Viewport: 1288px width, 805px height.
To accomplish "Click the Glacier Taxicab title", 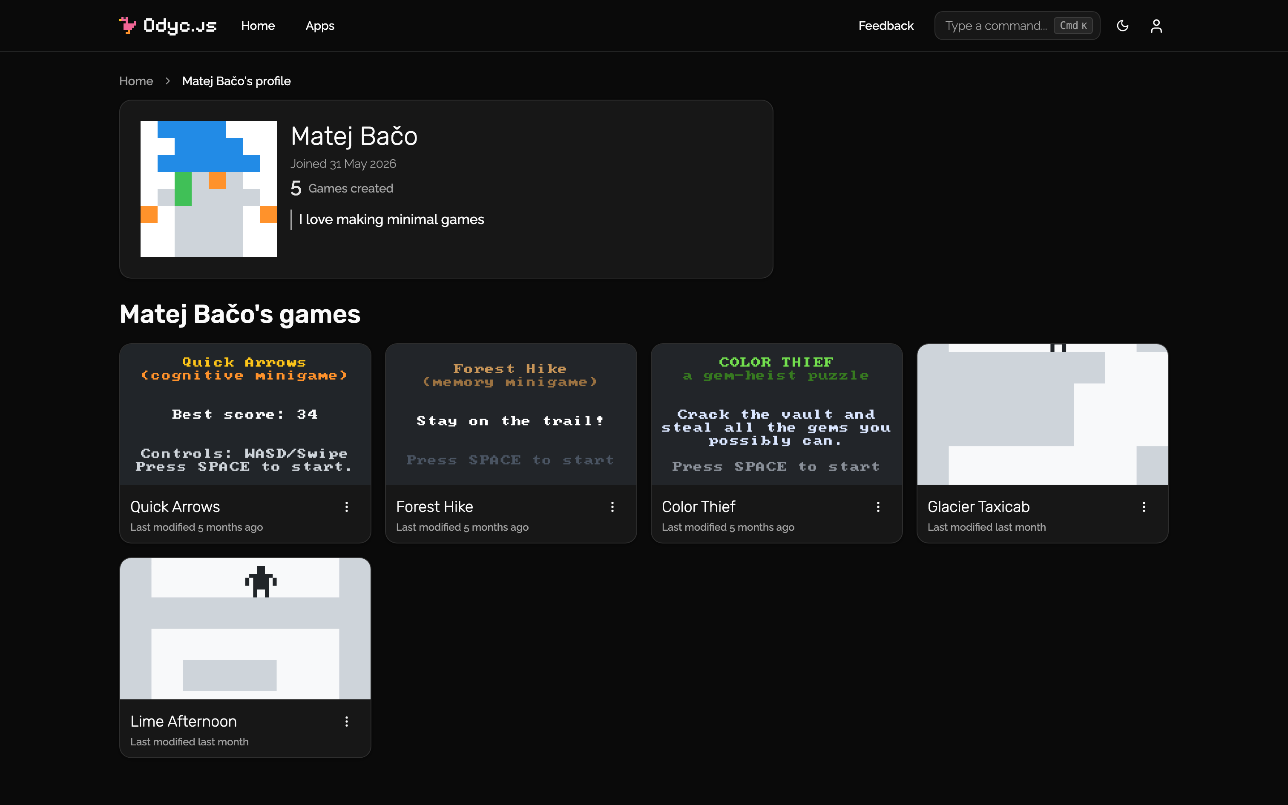I will (x=978, y=507).
